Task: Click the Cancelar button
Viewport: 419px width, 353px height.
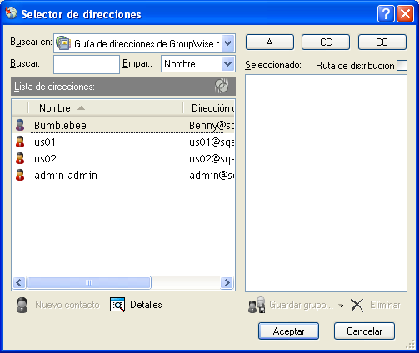Action: pos(364,331)
